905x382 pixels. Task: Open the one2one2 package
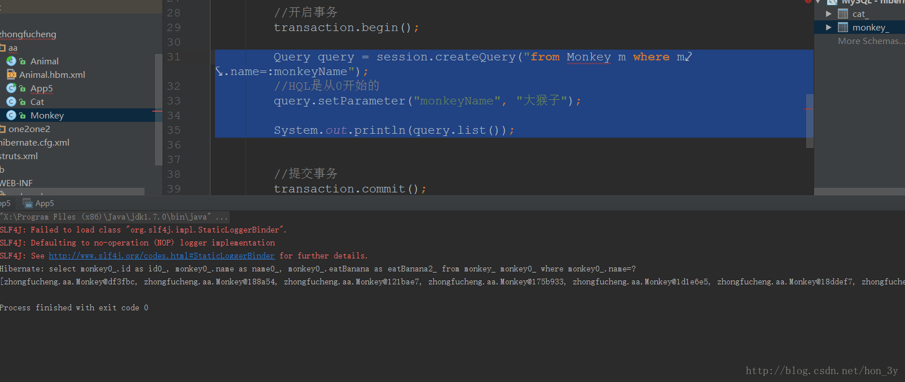tap(29, 129)
